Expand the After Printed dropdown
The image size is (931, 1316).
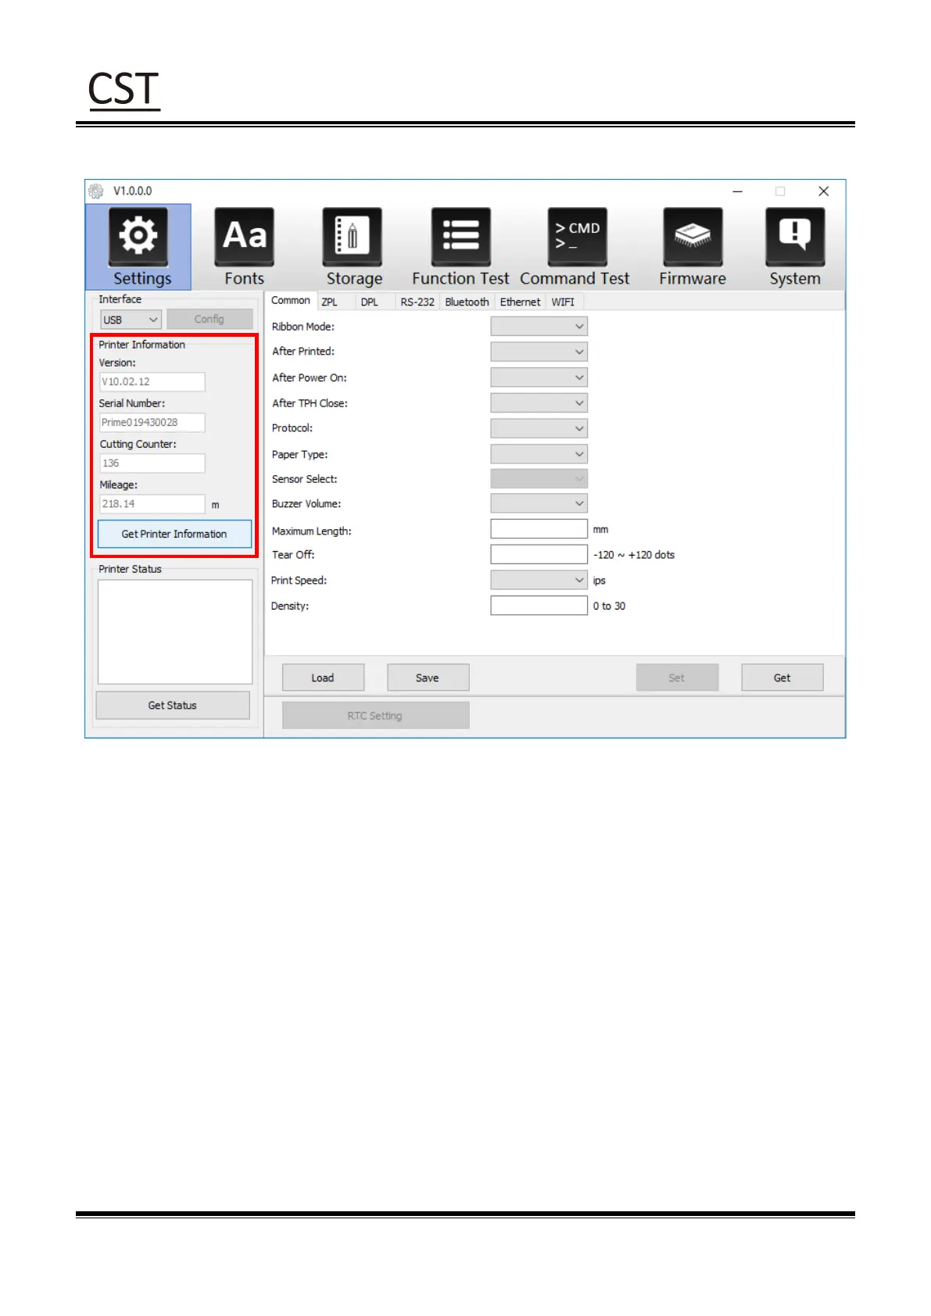(539, 352)
